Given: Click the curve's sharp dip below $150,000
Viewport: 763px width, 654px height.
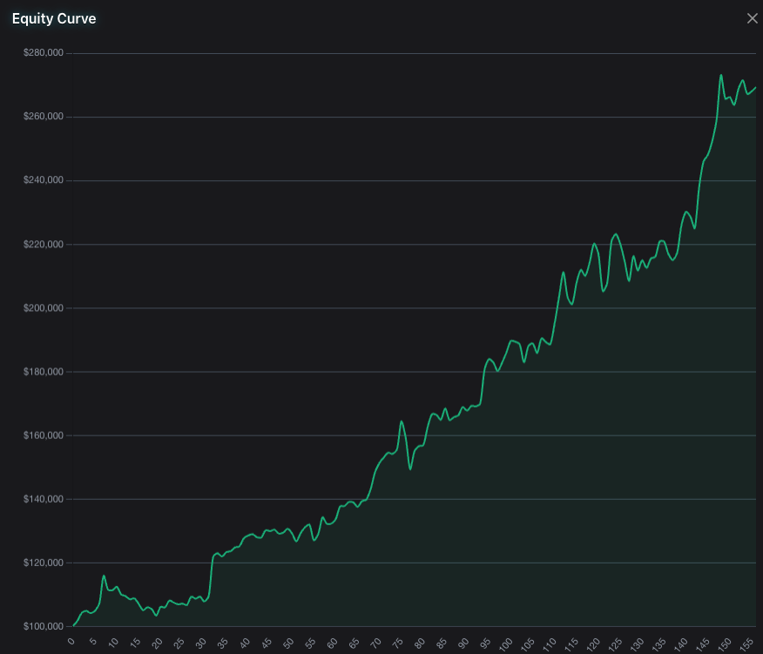Looking at the screenshot, I should pos(410,469).
